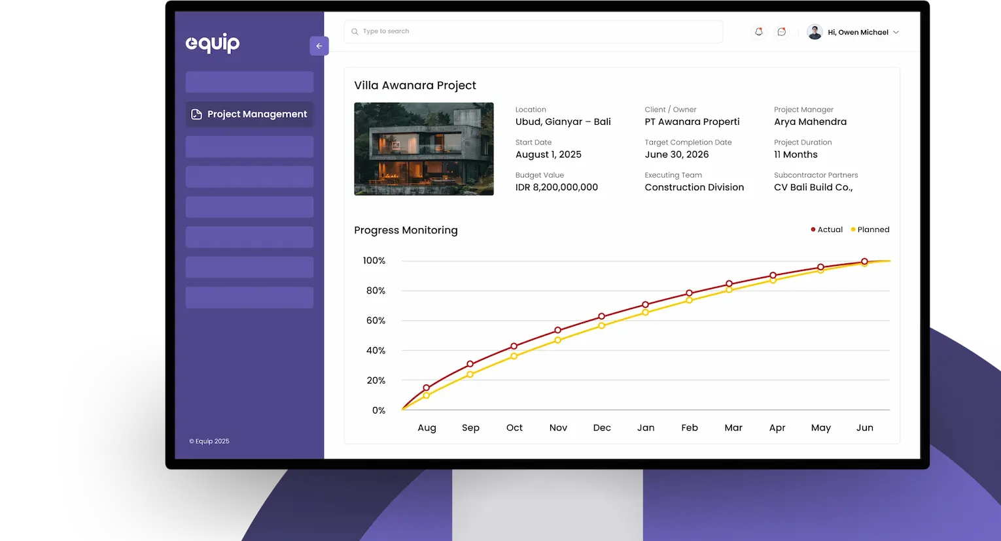Screen dimensions: 1001x541
Task: Focus the Type to search field
Action: [x=533, y=31]
